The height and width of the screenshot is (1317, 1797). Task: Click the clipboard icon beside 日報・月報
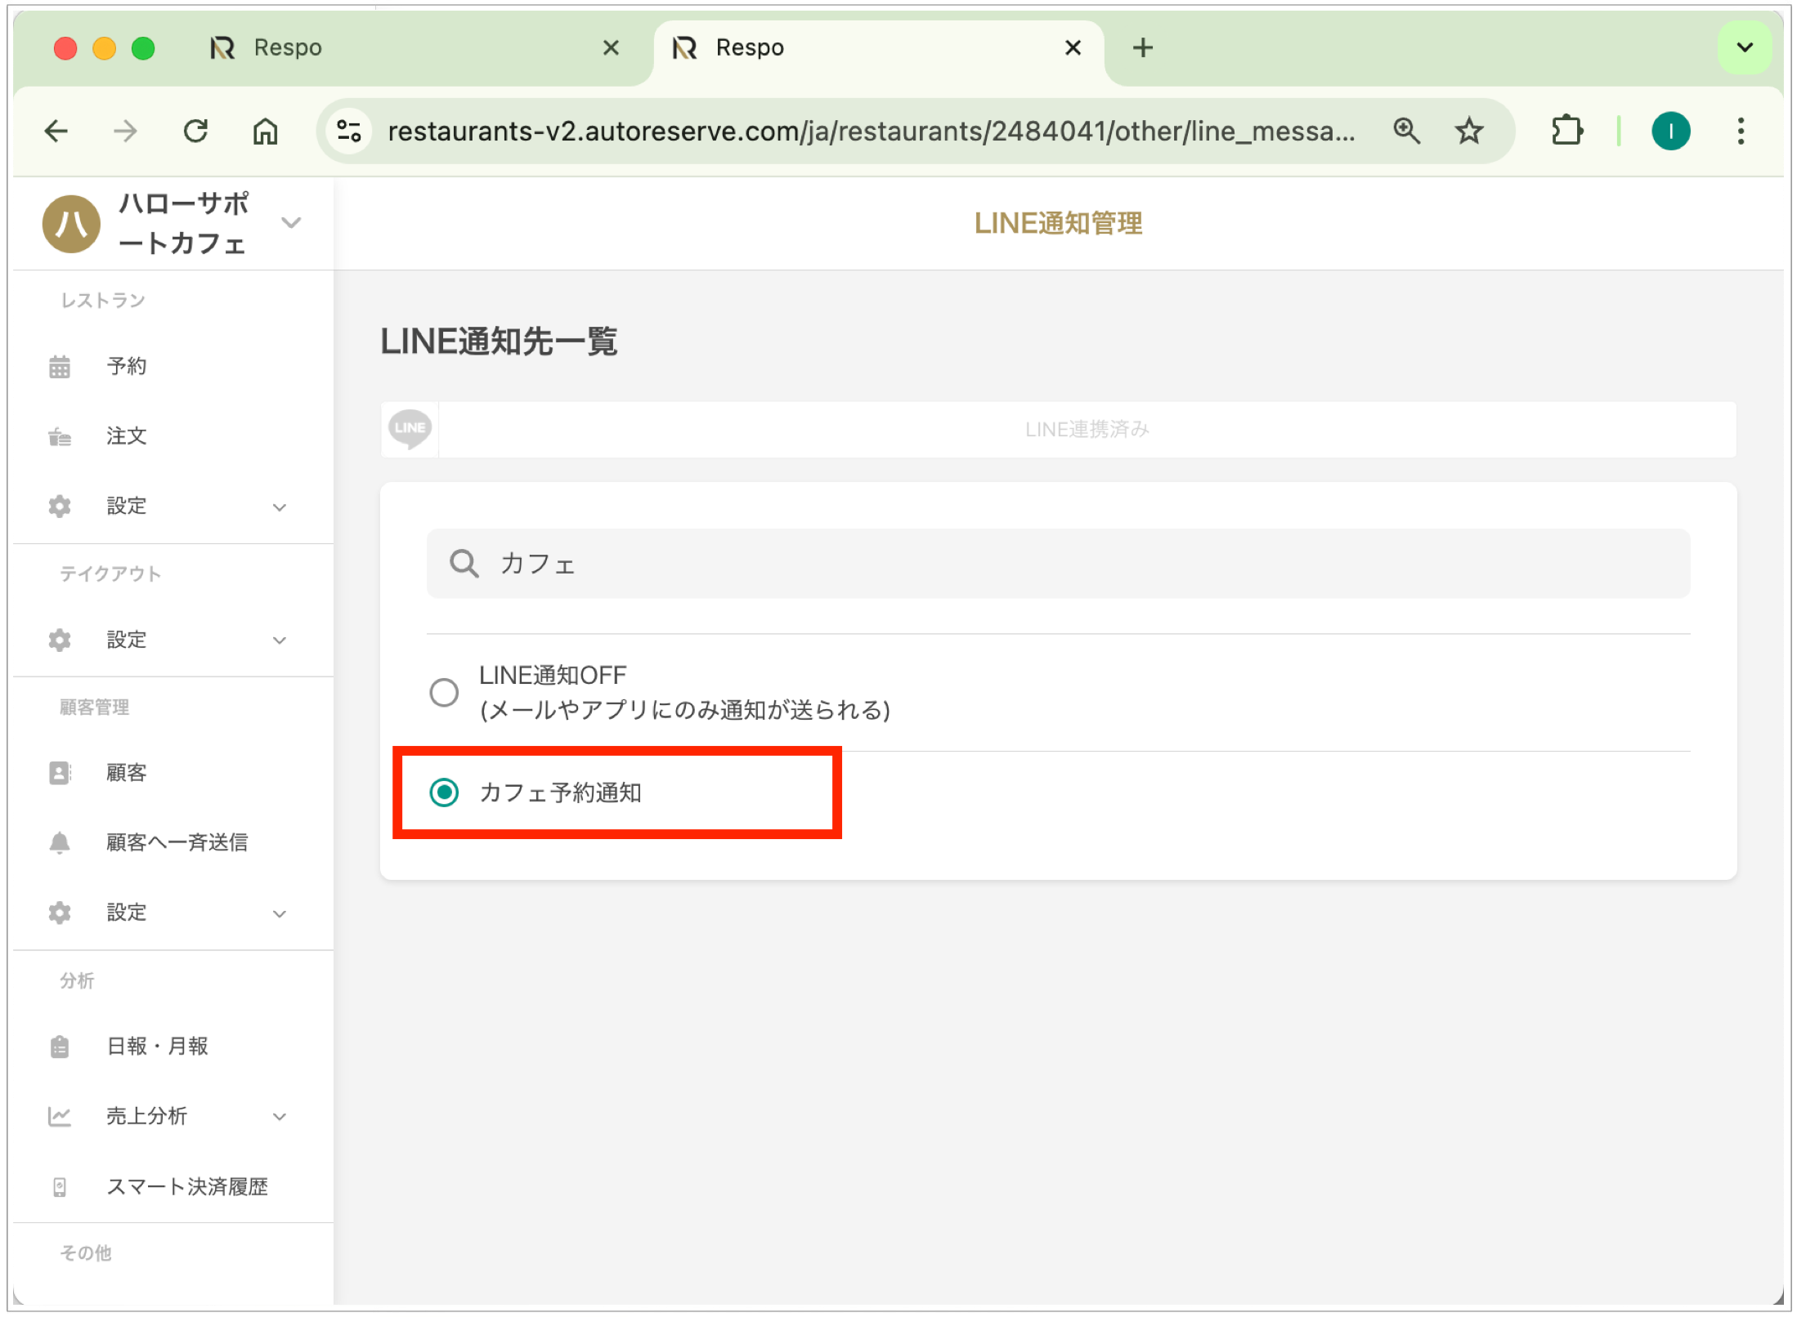pos(60,1047)
